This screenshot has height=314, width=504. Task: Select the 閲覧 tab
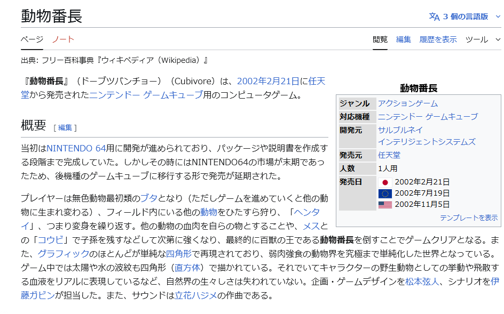380,39
